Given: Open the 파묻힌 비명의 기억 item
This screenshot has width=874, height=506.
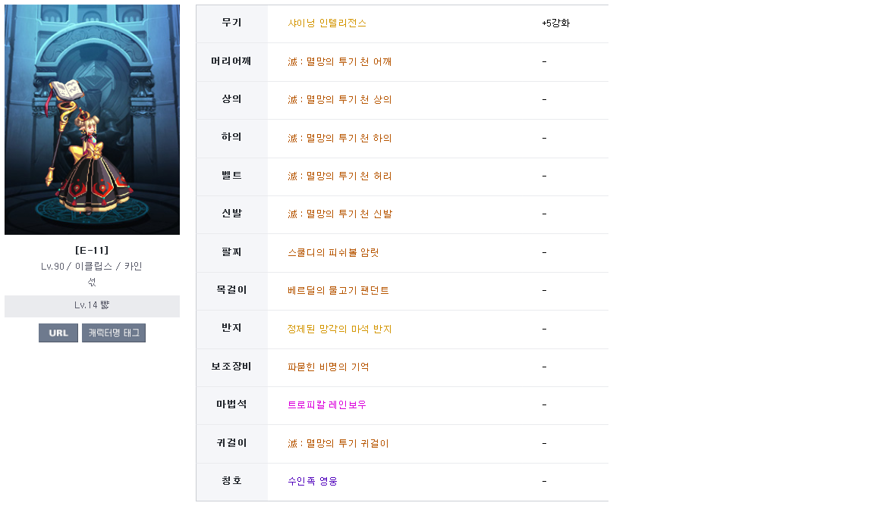Looking at the screenshot, I should click(x=329, y=367).
